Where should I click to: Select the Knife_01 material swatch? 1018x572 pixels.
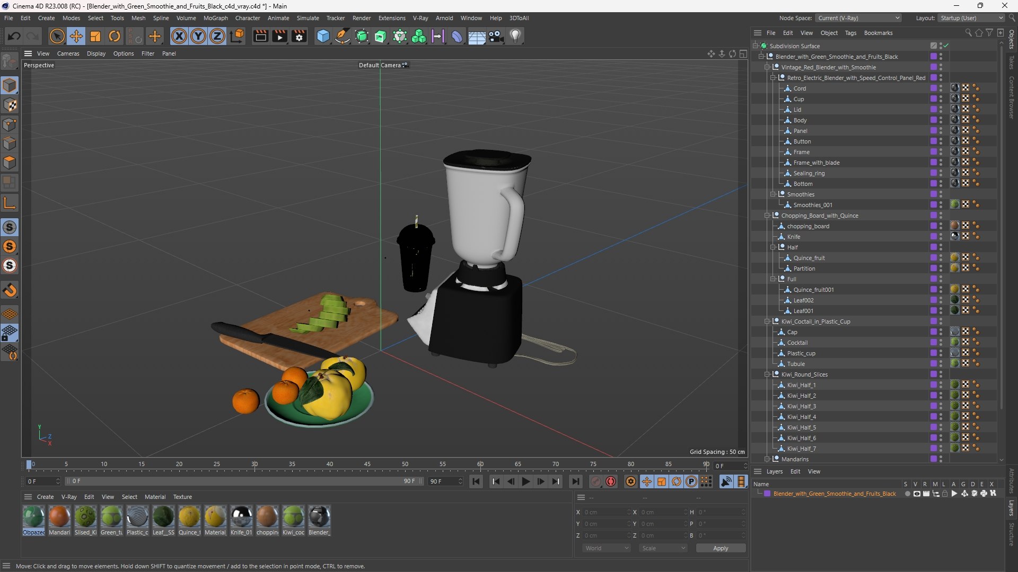[241, 520]
